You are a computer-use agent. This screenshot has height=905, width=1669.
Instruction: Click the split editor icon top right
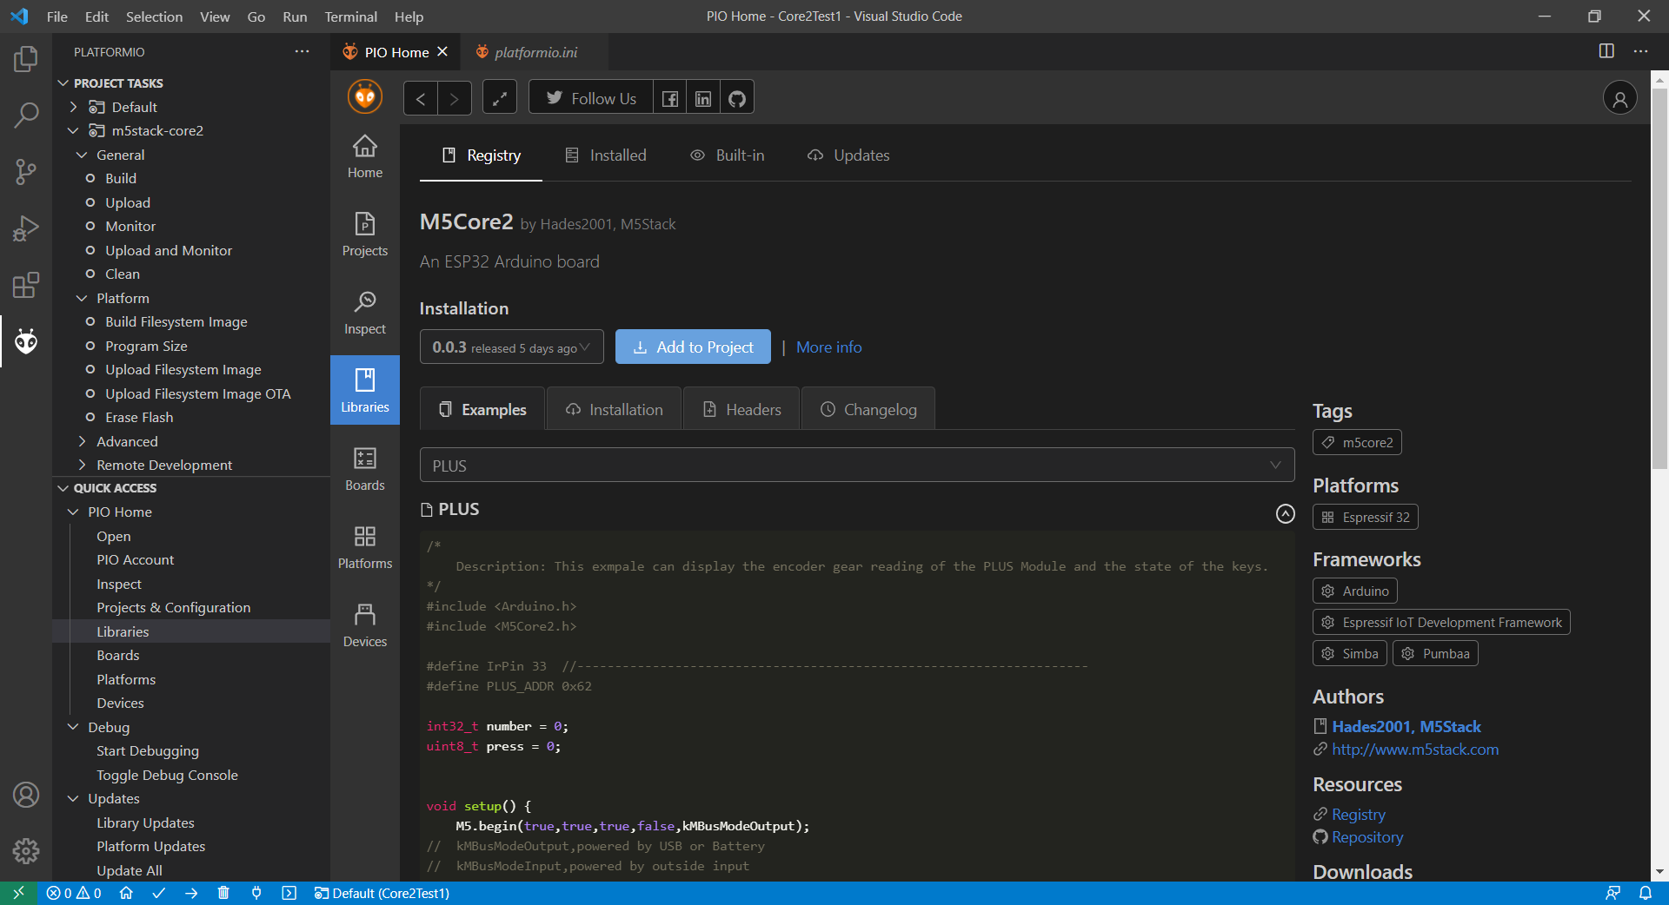[x=1605, y=51]
